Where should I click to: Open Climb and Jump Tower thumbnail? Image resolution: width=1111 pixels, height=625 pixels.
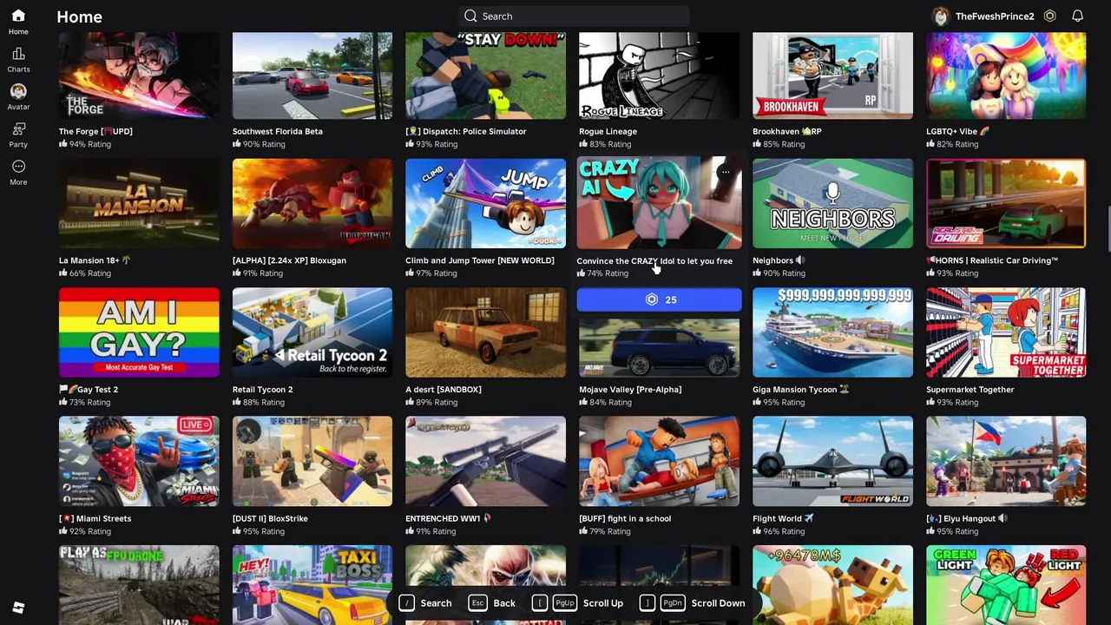point(485,203)
